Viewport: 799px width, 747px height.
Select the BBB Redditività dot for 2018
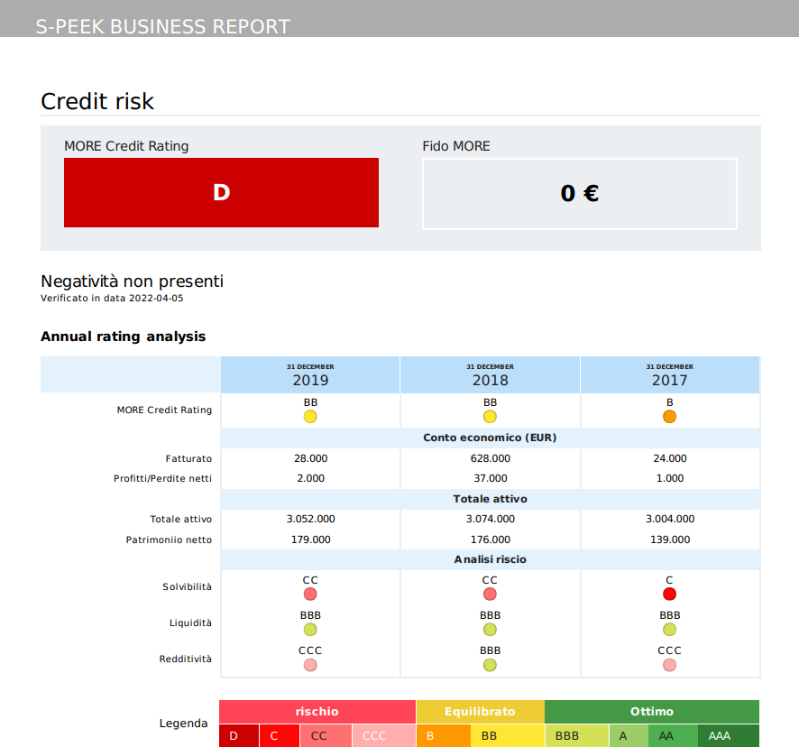click(490, 665)
